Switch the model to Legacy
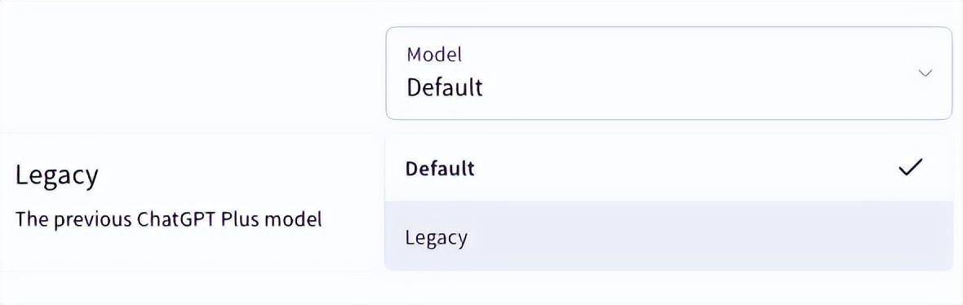963x305 pixels. pyautogui.click(x=668, y=236)
